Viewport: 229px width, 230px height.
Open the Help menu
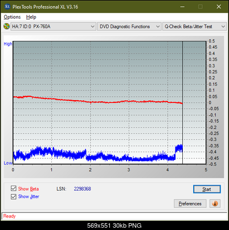click(x=31, y=17)
